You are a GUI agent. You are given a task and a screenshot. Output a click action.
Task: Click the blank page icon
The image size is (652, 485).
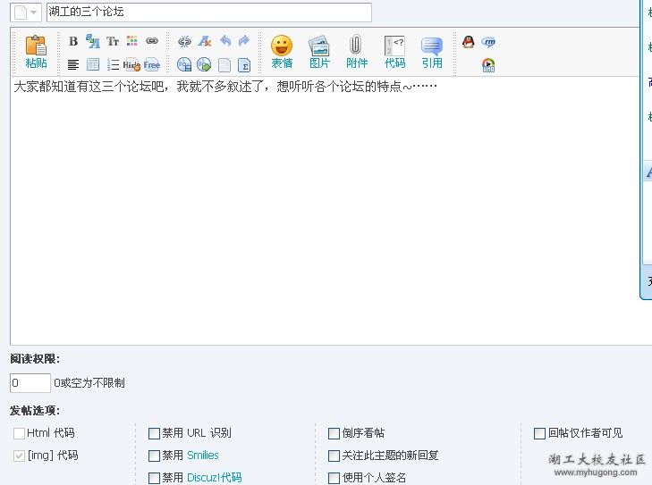tap(224, 65)
